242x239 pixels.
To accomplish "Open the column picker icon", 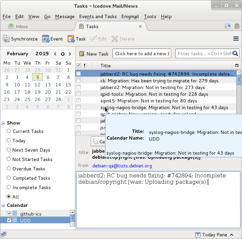I will click(237, 66).
